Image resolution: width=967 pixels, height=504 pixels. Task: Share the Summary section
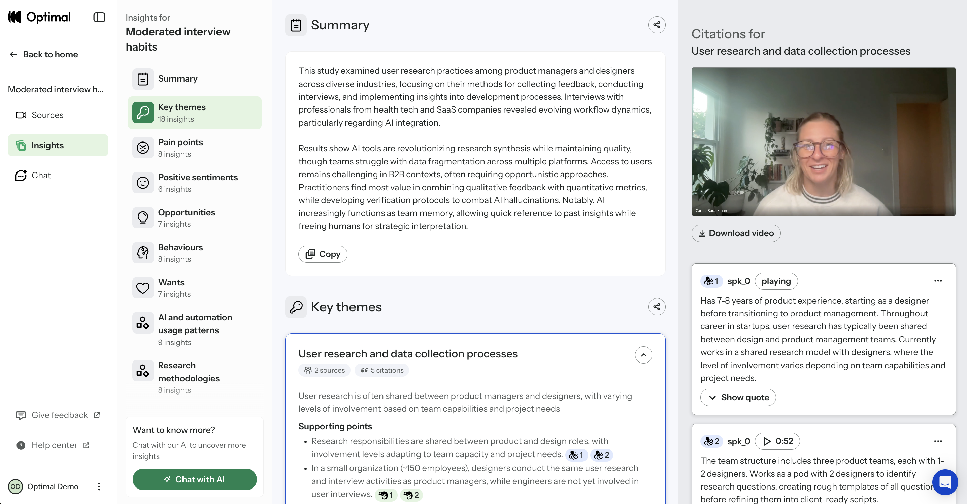click(657, 25)
